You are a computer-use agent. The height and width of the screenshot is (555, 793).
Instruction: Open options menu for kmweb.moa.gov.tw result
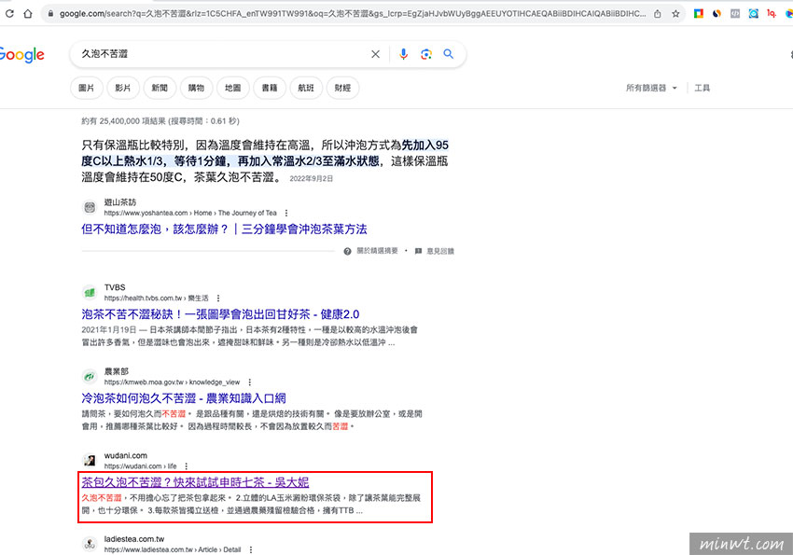coord(249,382)
